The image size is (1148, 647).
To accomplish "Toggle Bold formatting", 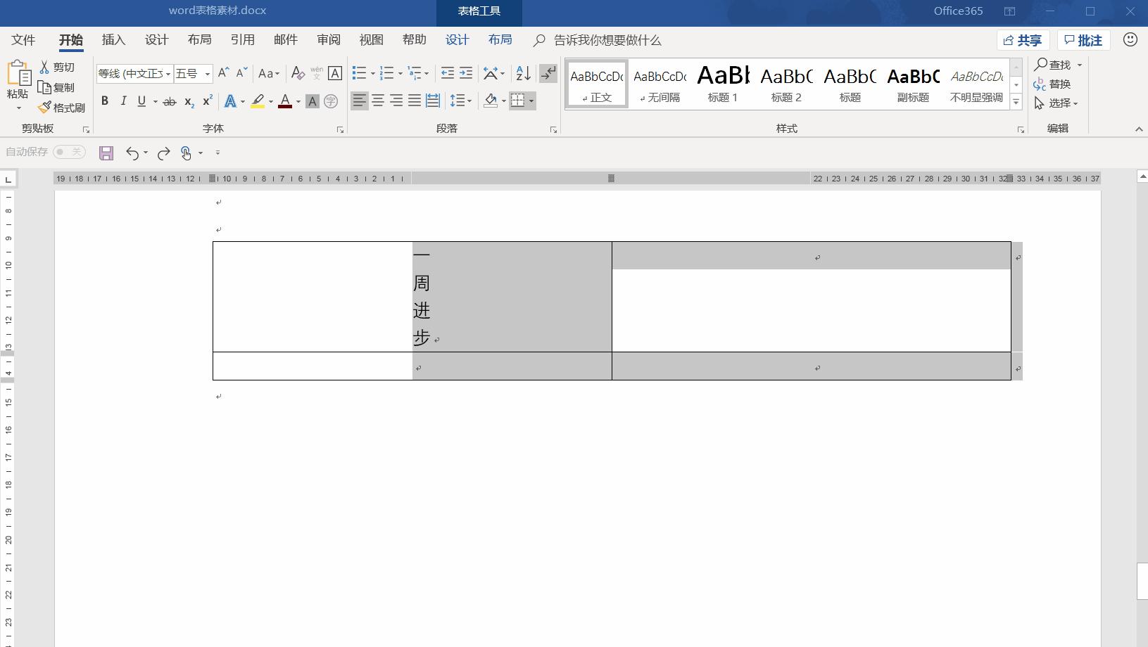I will pos(105,101).
